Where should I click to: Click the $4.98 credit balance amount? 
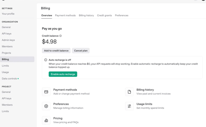coord(49,42)
